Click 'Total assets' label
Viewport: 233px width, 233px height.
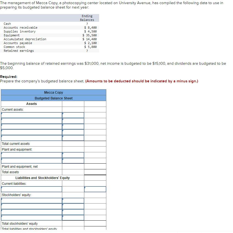coord(10,172)
